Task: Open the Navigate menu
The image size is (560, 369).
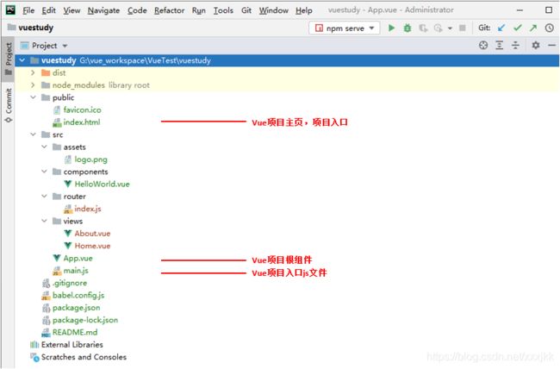Action: tap(103, 10)
